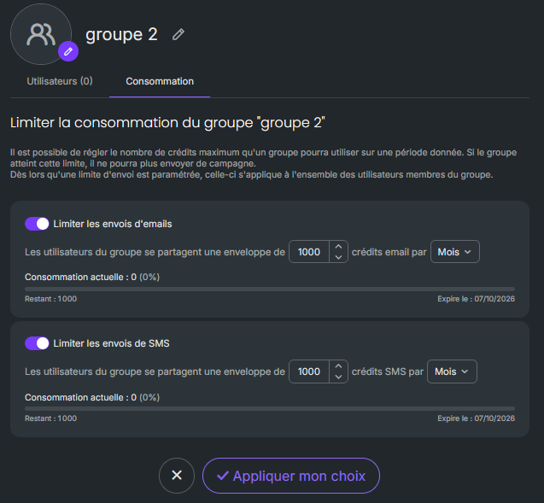
Task: Click the SMS credits 1000 input field
Action: 309,371
